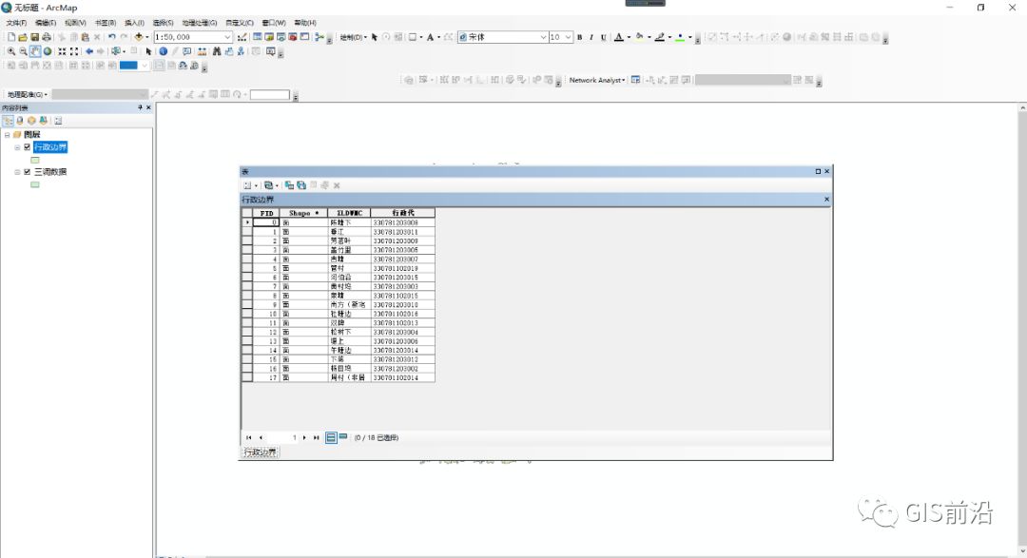The width and height of the screenshot is (1027, 558).
Task: Switch to List By Selection view
Action: [x=43, y=121]
